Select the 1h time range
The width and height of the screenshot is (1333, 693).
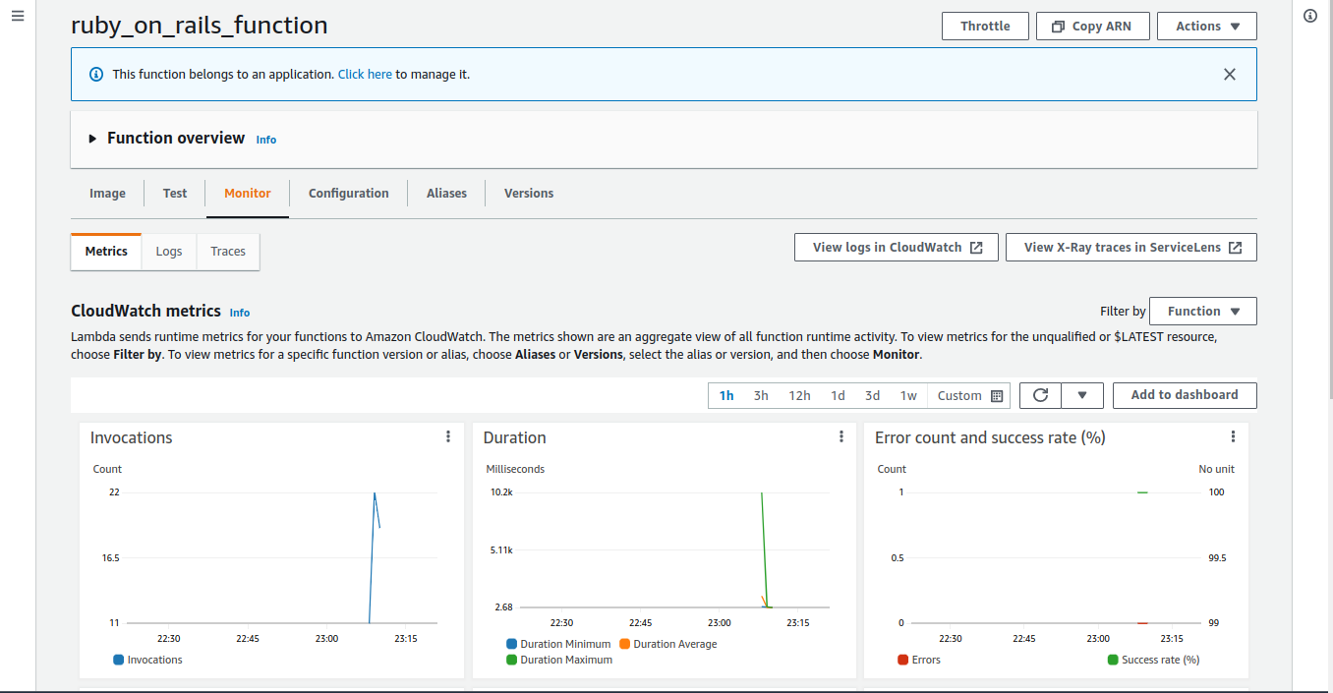point(726,395)
